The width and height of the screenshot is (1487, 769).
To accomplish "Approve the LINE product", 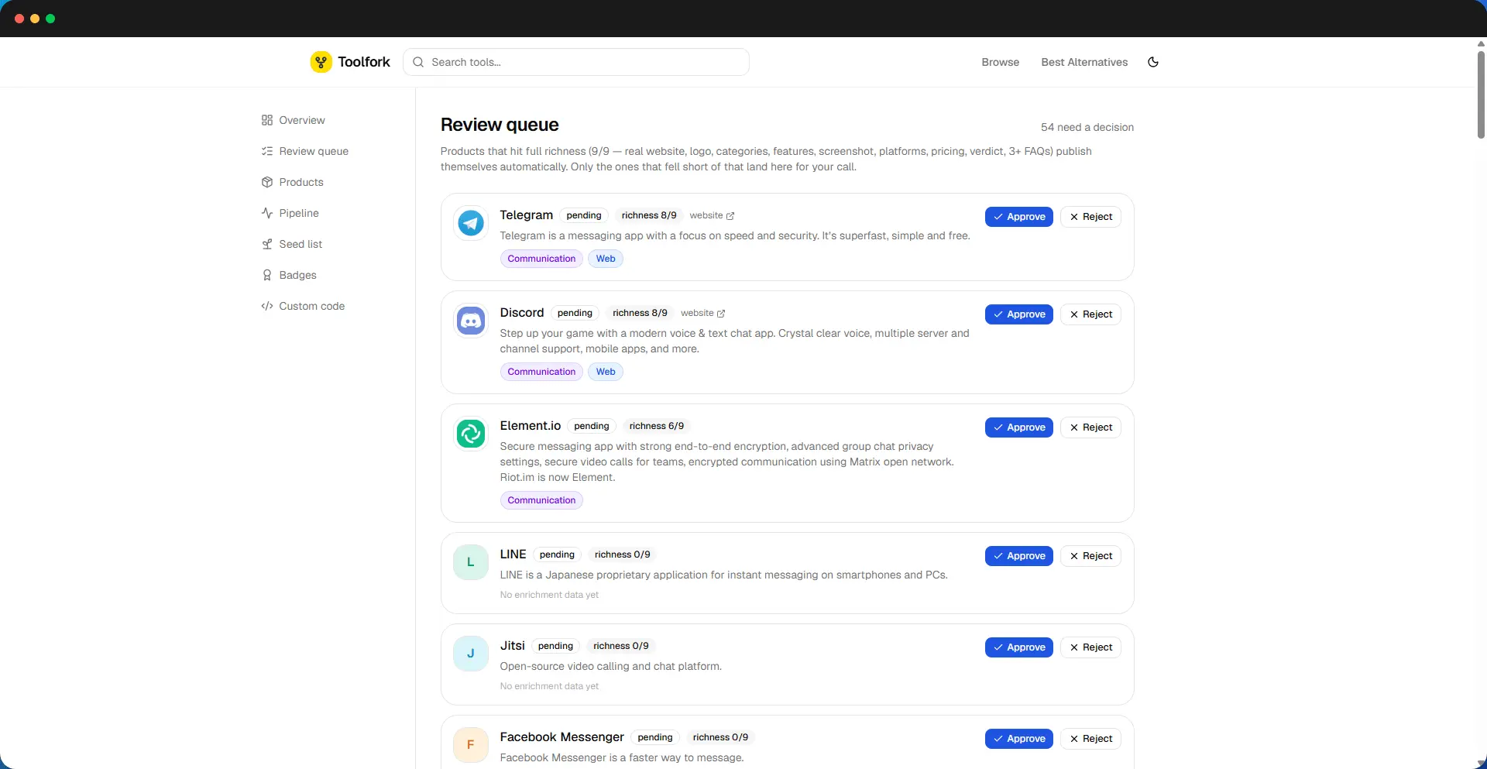I will point(1019,556).
